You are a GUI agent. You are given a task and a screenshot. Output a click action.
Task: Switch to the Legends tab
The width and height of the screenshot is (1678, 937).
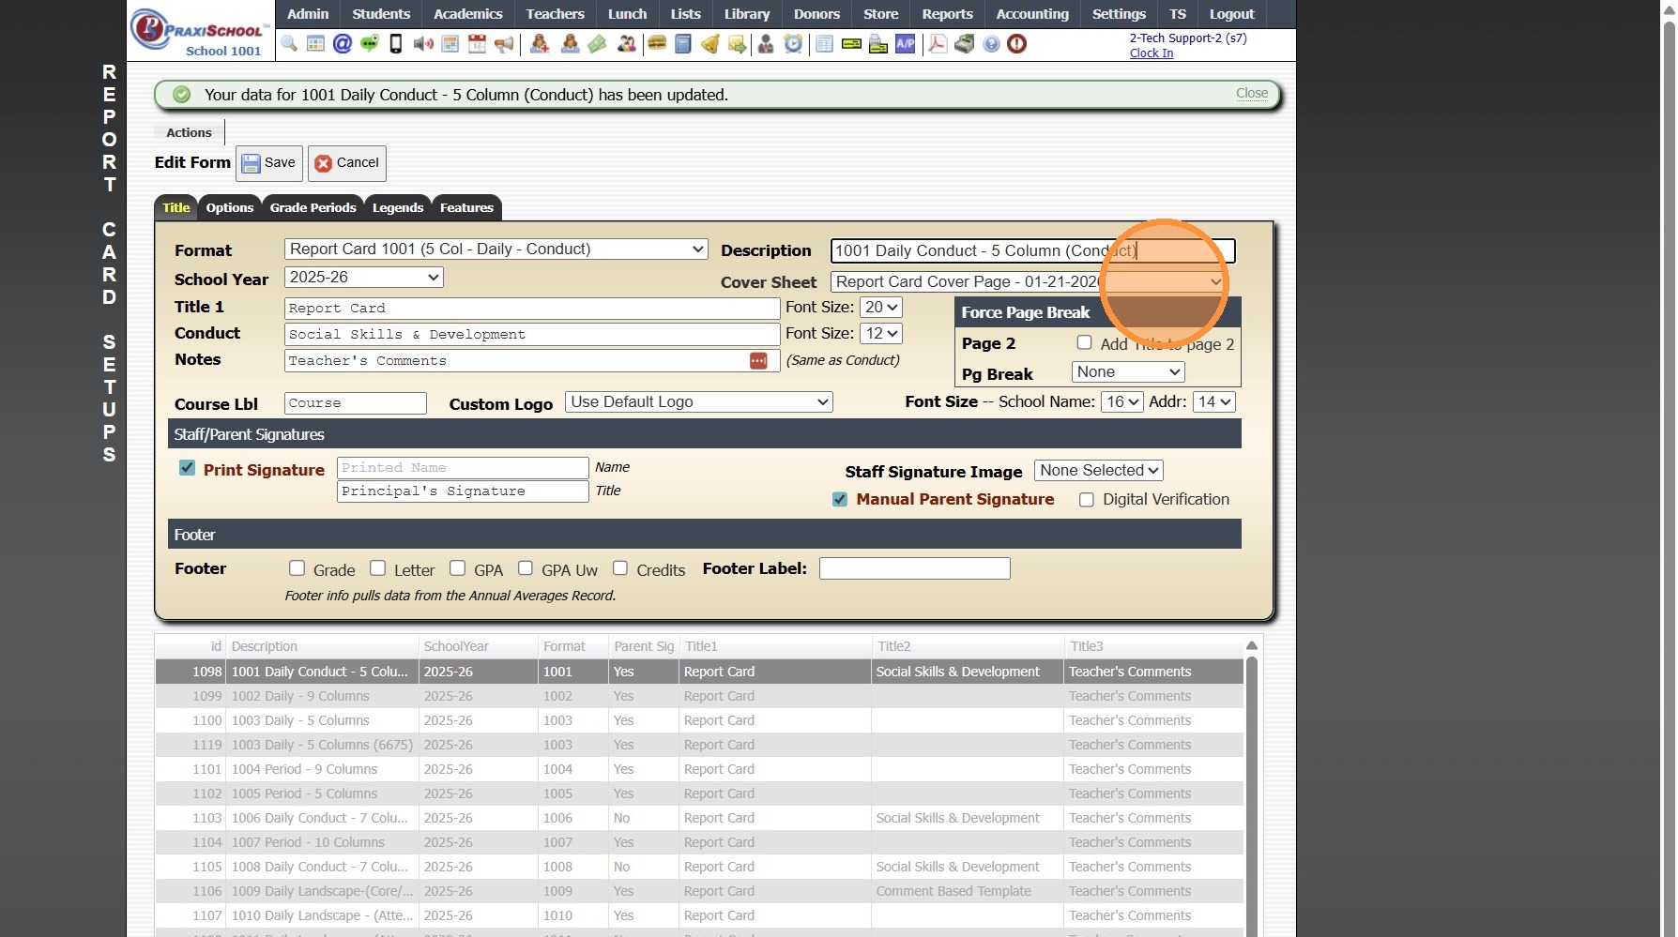[x=398, y=208]
